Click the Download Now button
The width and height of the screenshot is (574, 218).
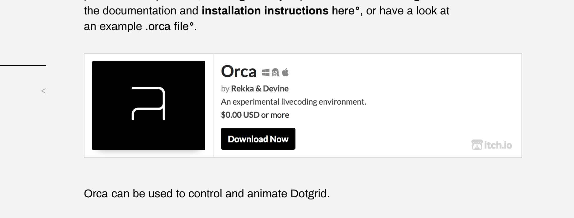pos(258,139)
